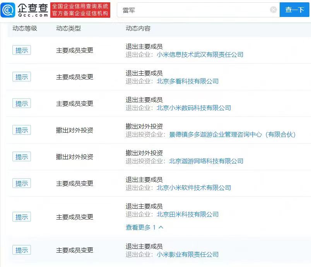Click 提示 tag in the 小米信息技术武汉 row

click(x=22, y=51)
